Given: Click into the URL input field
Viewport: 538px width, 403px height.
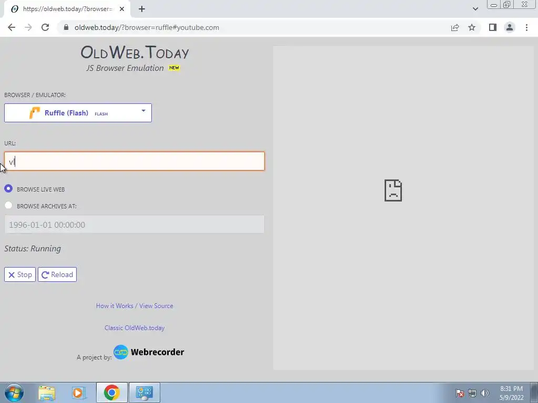Looking at the screenshot, I should [134, 161].
